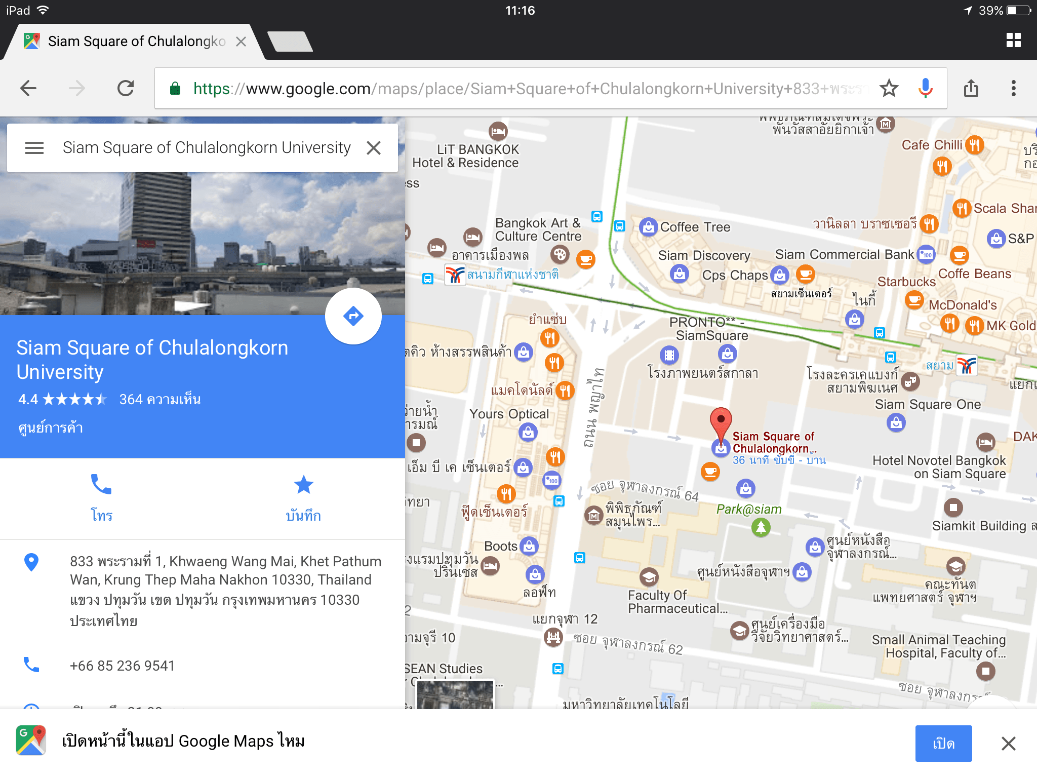Click Cafe Chilli restaurant marker
This screenshot has width=1037, height=778.
(974, 145)
